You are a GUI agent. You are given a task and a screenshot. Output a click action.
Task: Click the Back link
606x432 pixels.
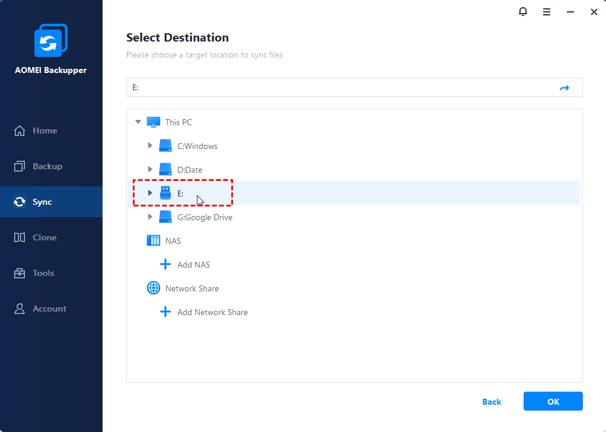[492, 402]
